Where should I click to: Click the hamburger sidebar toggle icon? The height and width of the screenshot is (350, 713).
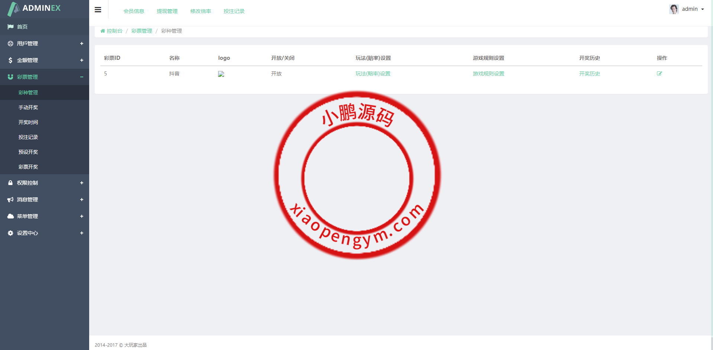point(98,10)
